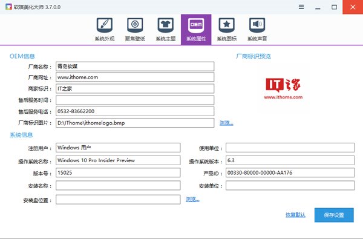Click the empty 售后服务时间 field
This screenshot has width=363, height=239.
tap(135, 100)
